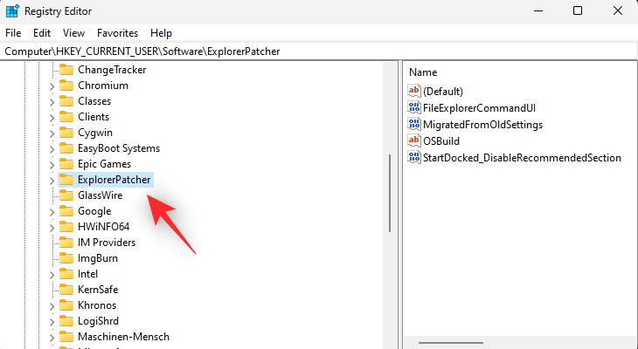Select the GlassWire key label

[101, 195]
